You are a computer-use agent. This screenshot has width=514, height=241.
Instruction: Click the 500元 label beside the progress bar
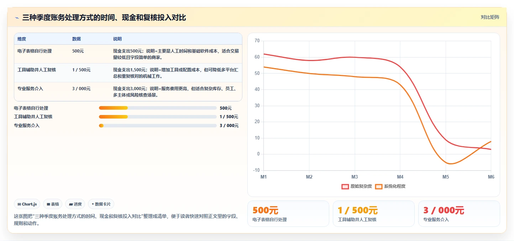pos(226,108)
